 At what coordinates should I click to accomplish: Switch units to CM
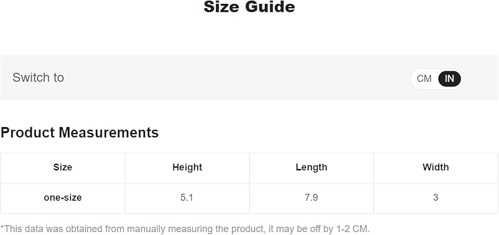click(x=424, y=79)
